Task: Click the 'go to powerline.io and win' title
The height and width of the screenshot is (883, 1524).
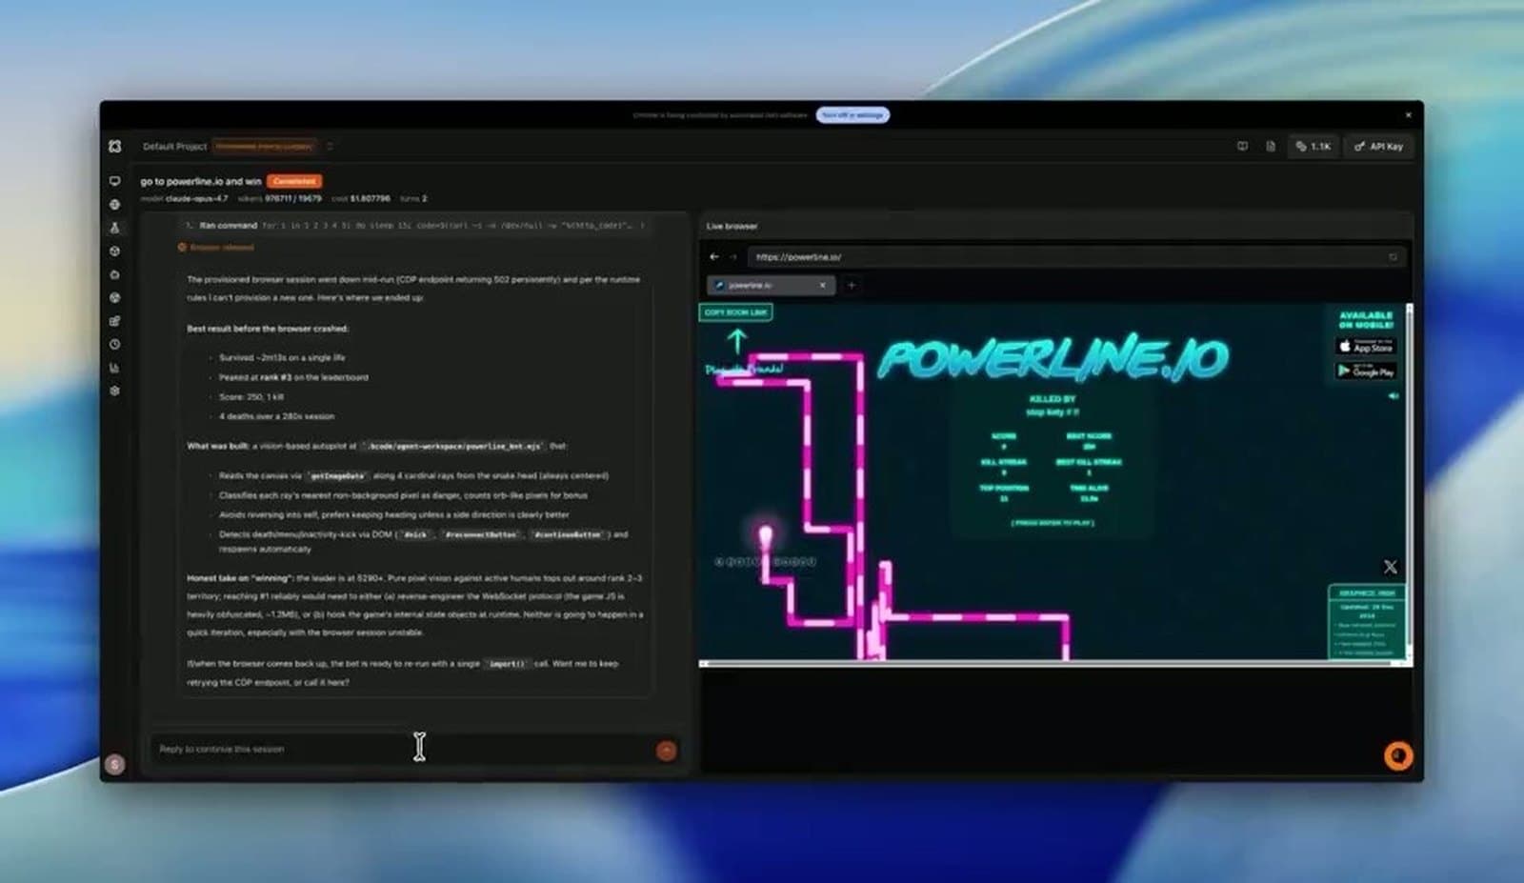Action: tap(200, 181)
